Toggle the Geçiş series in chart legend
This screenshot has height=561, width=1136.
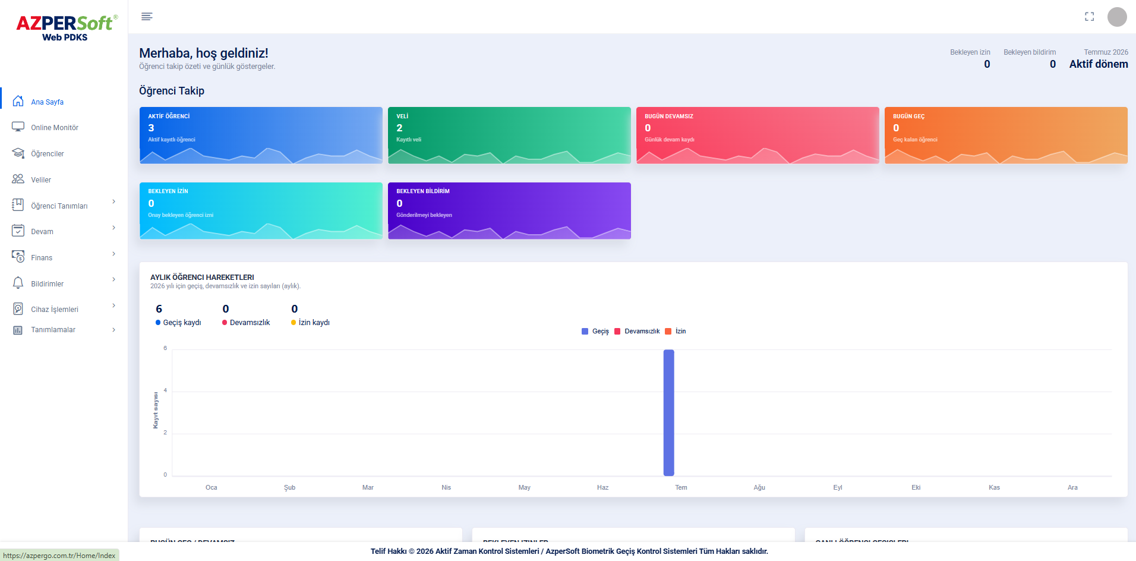coord(595,331)
